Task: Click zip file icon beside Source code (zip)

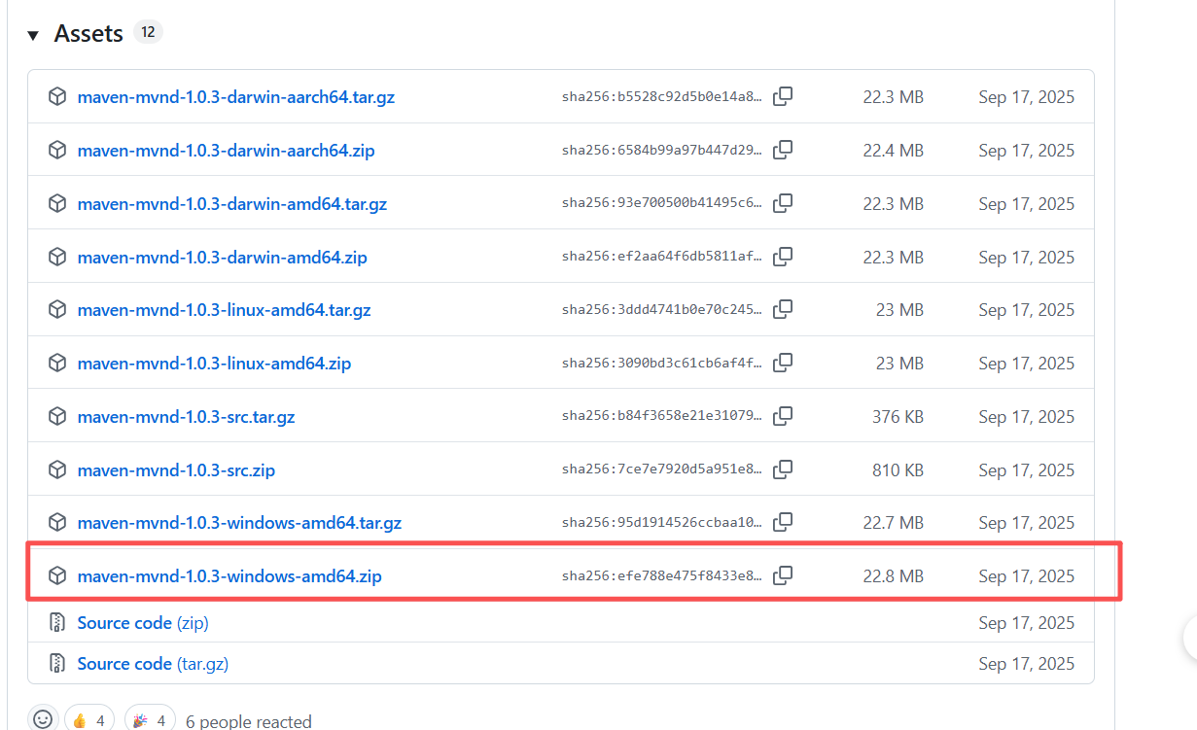Action: pyautogui.click(x=57, y=623)
